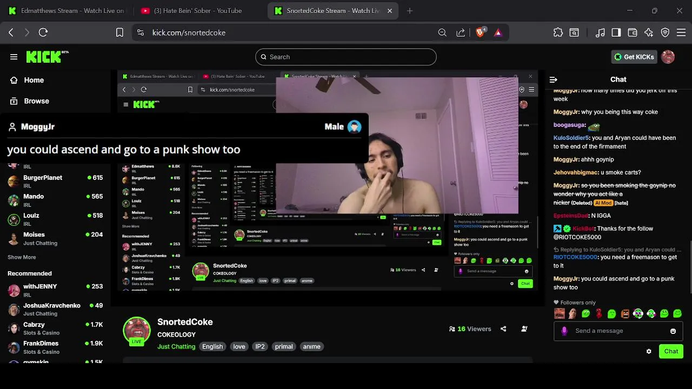Image resolution: width=692 pixels, height=389 pixels.
Task: Open the extensions puzzle icon
Action: click(558, 32)
